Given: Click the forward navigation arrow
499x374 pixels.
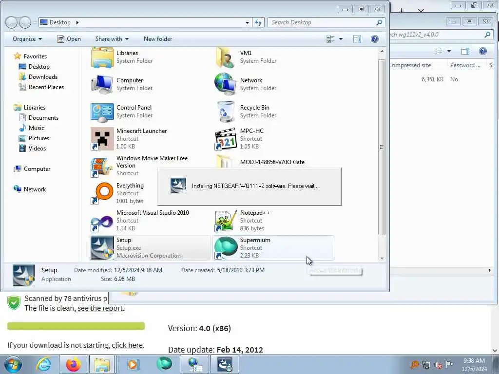Looking at the screenshot, I should coord(25,22).
